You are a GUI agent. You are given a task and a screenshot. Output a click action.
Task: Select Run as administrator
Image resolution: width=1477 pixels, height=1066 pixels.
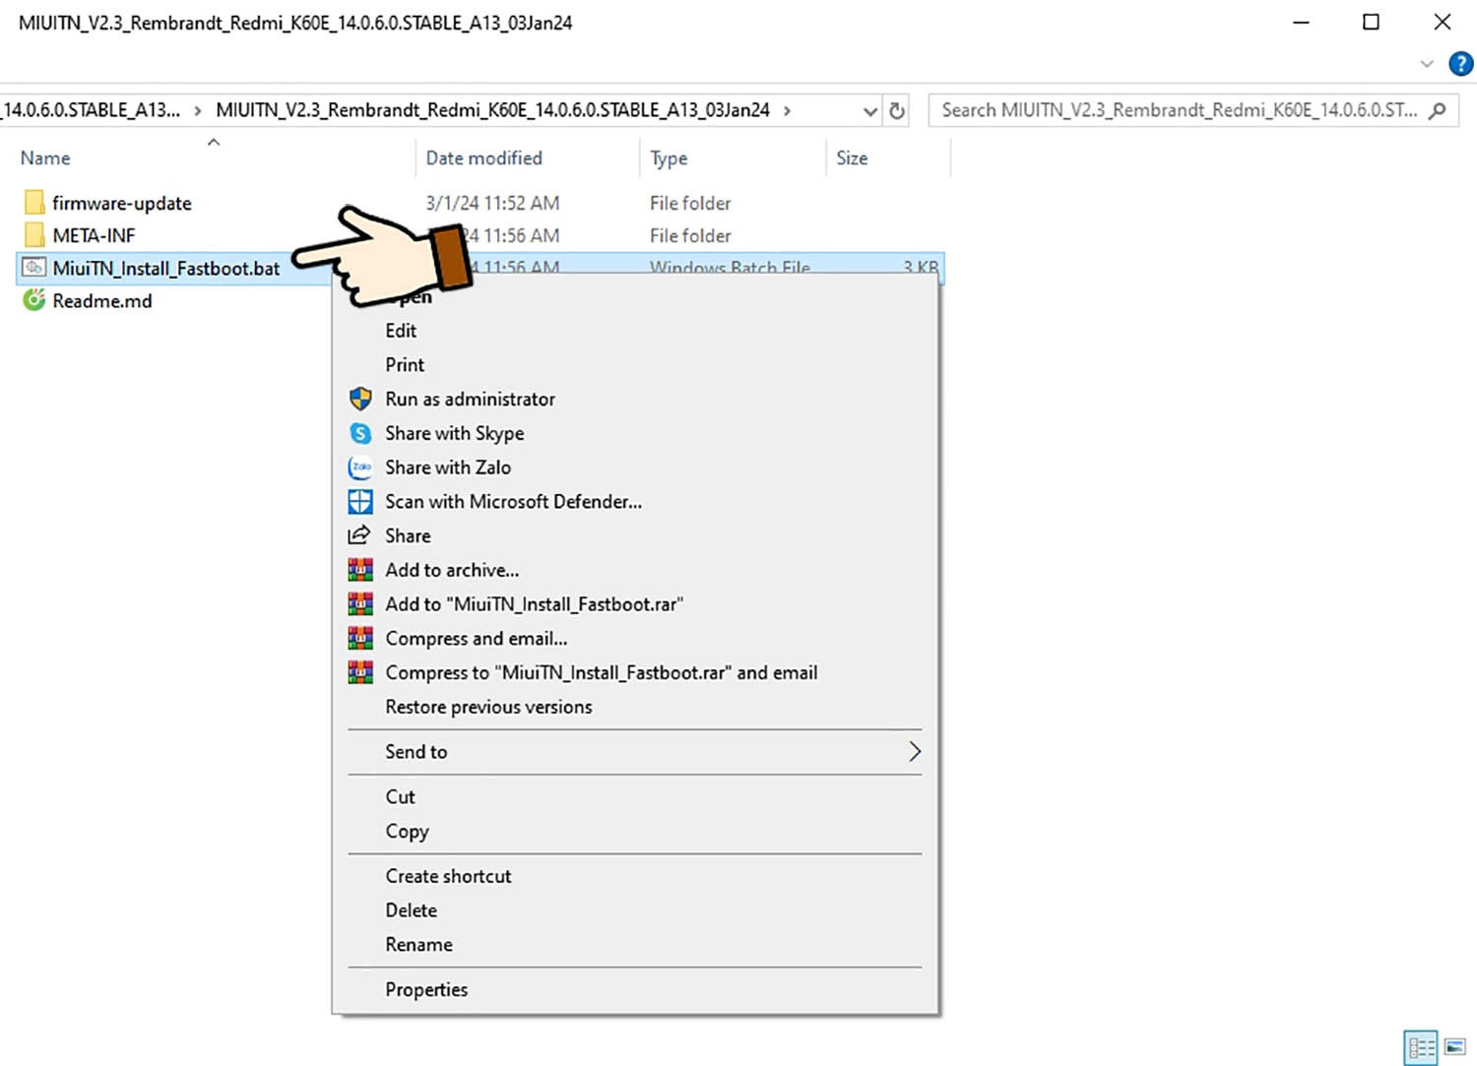tap(471, 400)
